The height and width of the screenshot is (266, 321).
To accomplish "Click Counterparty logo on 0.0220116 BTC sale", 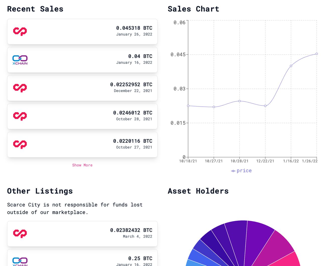I will pos(20,145).
